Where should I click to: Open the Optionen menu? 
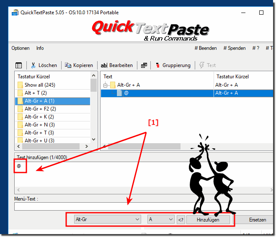(21, 48)
